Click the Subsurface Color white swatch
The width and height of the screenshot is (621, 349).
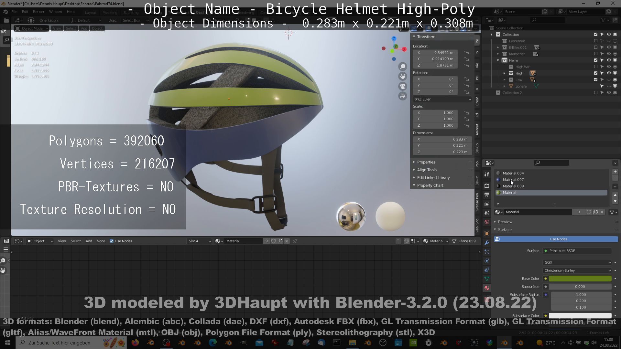tap(580, 316)
